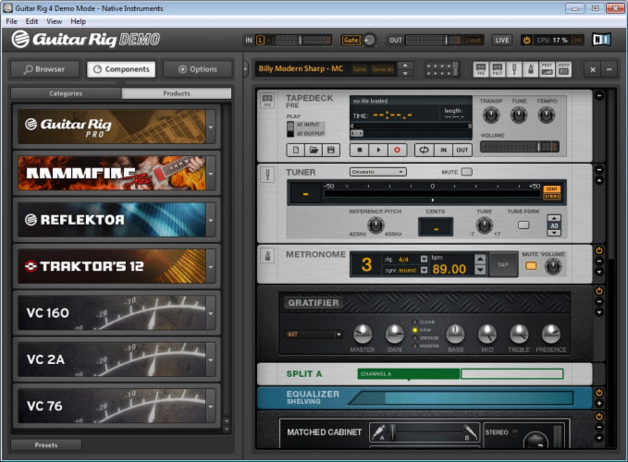The height and width of the screenshot is (462, 628).
Task: Expand the Rammfire product
Action: coord(211,173)
